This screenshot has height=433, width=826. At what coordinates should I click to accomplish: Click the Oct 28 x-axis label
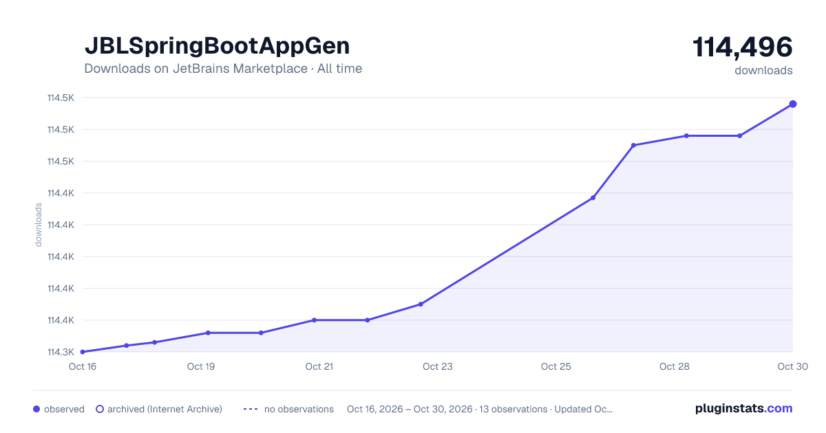pyautogui.click(x=675, y=366)
